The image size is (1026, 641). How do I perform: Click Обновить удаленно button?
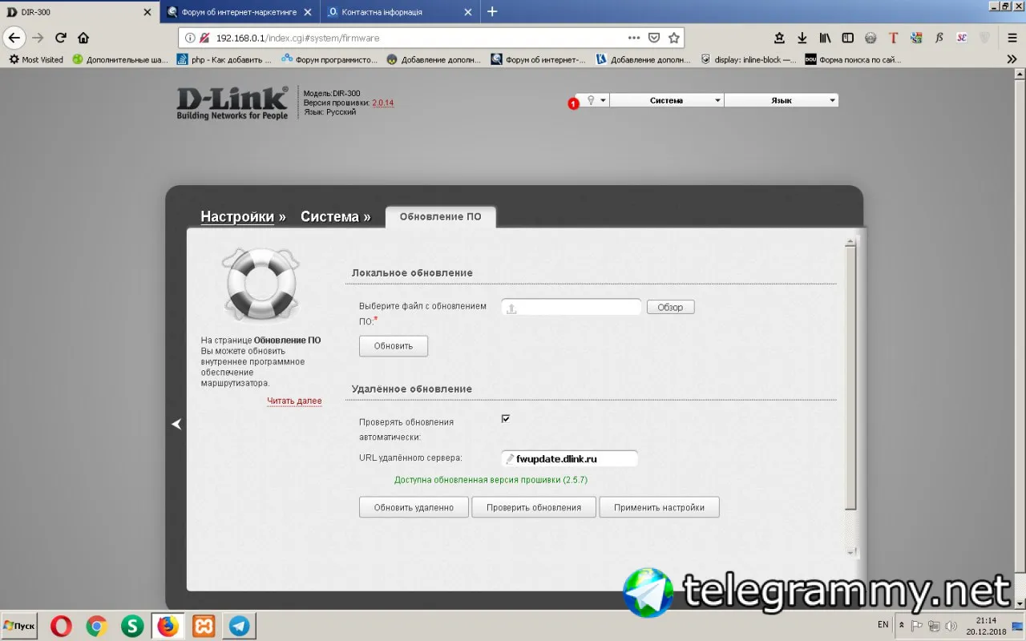tap(414, 507)
